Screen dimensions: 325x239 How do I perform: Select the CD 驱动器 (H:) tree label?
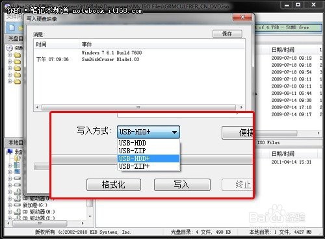(x=38, y=212)
